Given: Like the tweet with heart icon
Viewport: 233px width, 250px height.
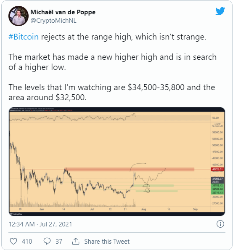Looking at the screenshot, I should pos(13,241).
